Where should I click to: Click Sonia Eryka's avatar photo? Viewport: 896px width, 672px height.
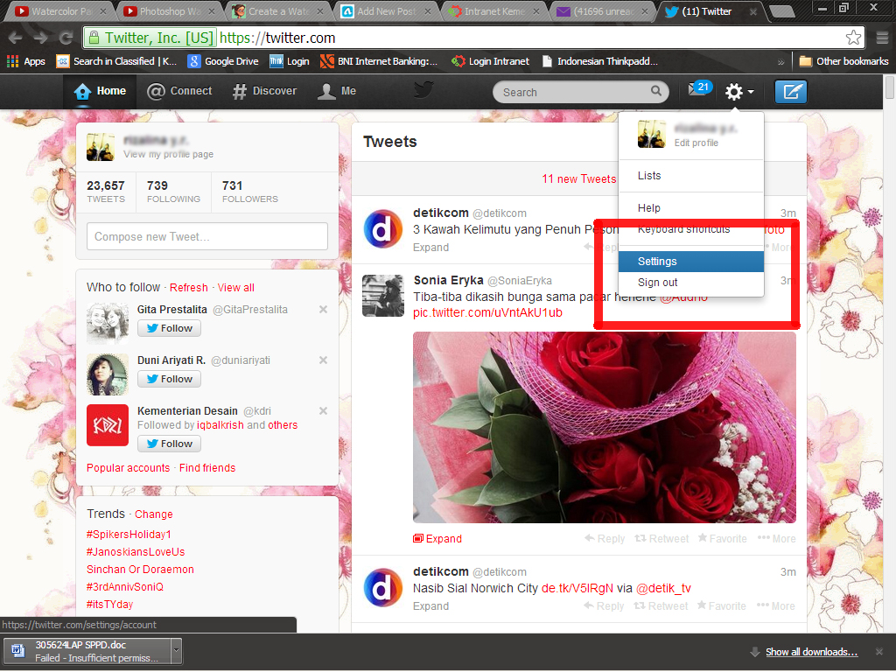tap(383, 296)
